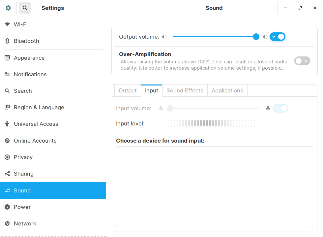Image resolution: width=323 pixels, height=237 pixels.
Task: Go to Region & Language settings
Action: (39, 107)
